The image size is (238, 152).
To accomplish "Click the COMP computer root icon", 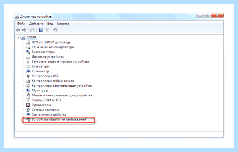I will [23, 37].
